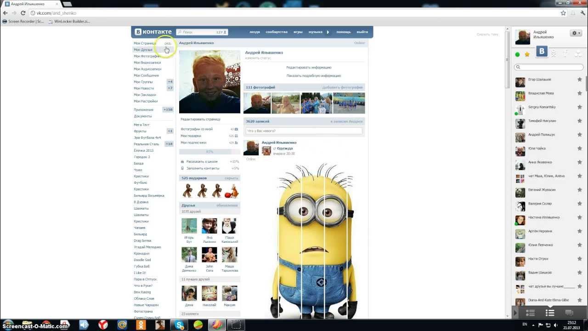Open the large profile avatar photo

209,81
